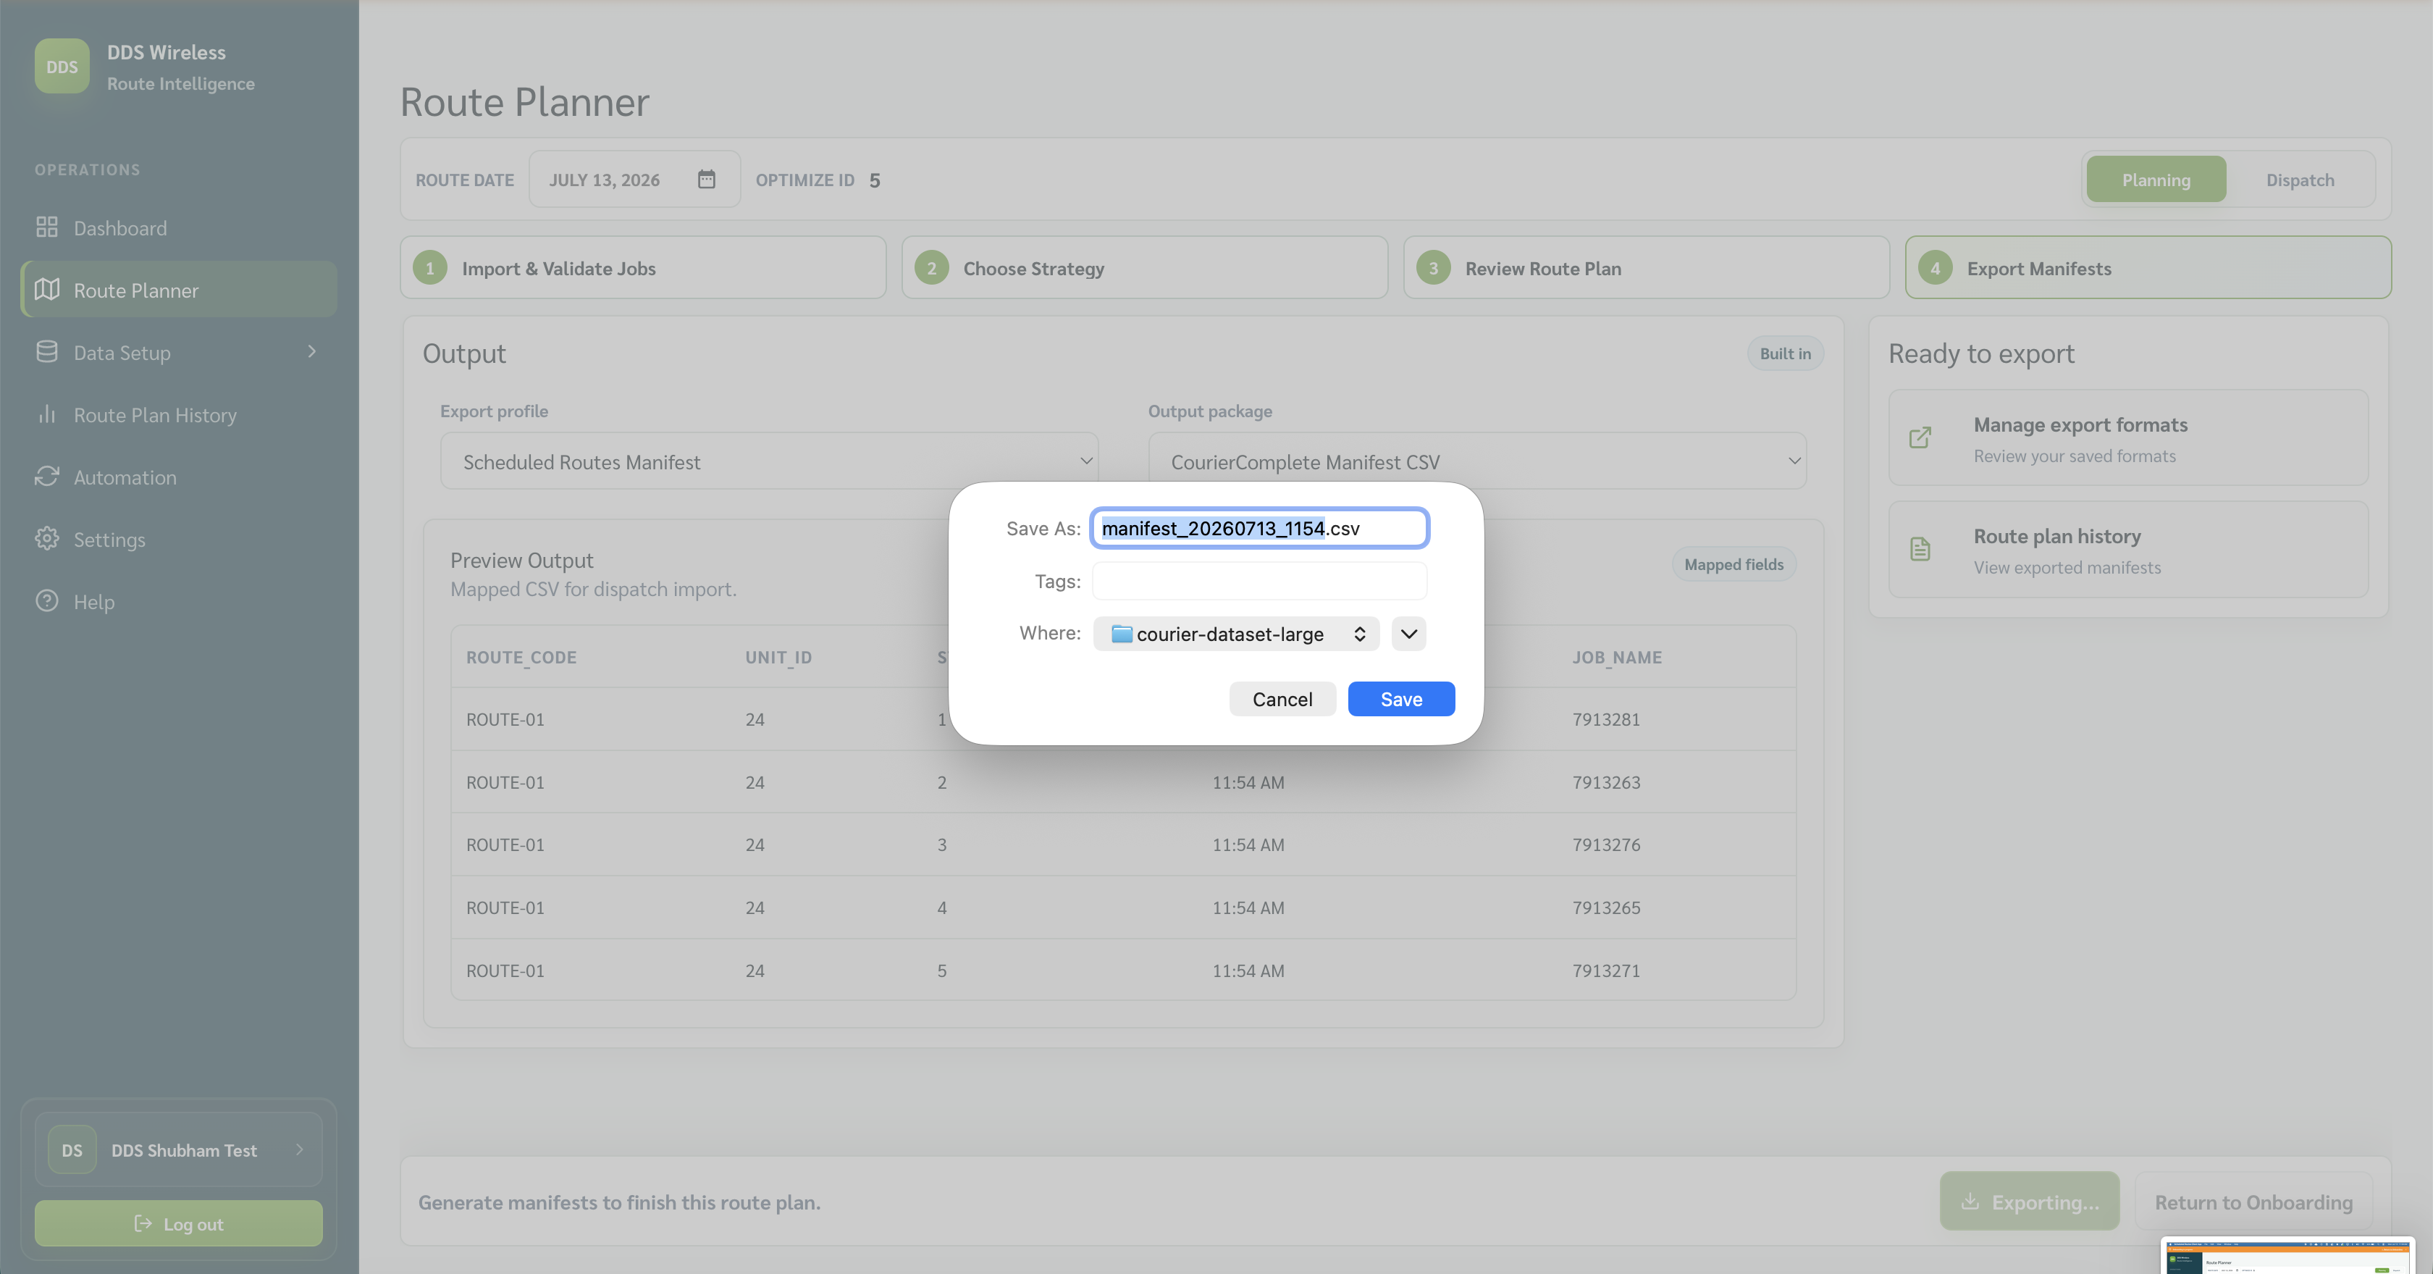The height and width of the screenshot is (1274, 2433).
Task: Open the Export profile dropdown
Action: tap(769, 462)
